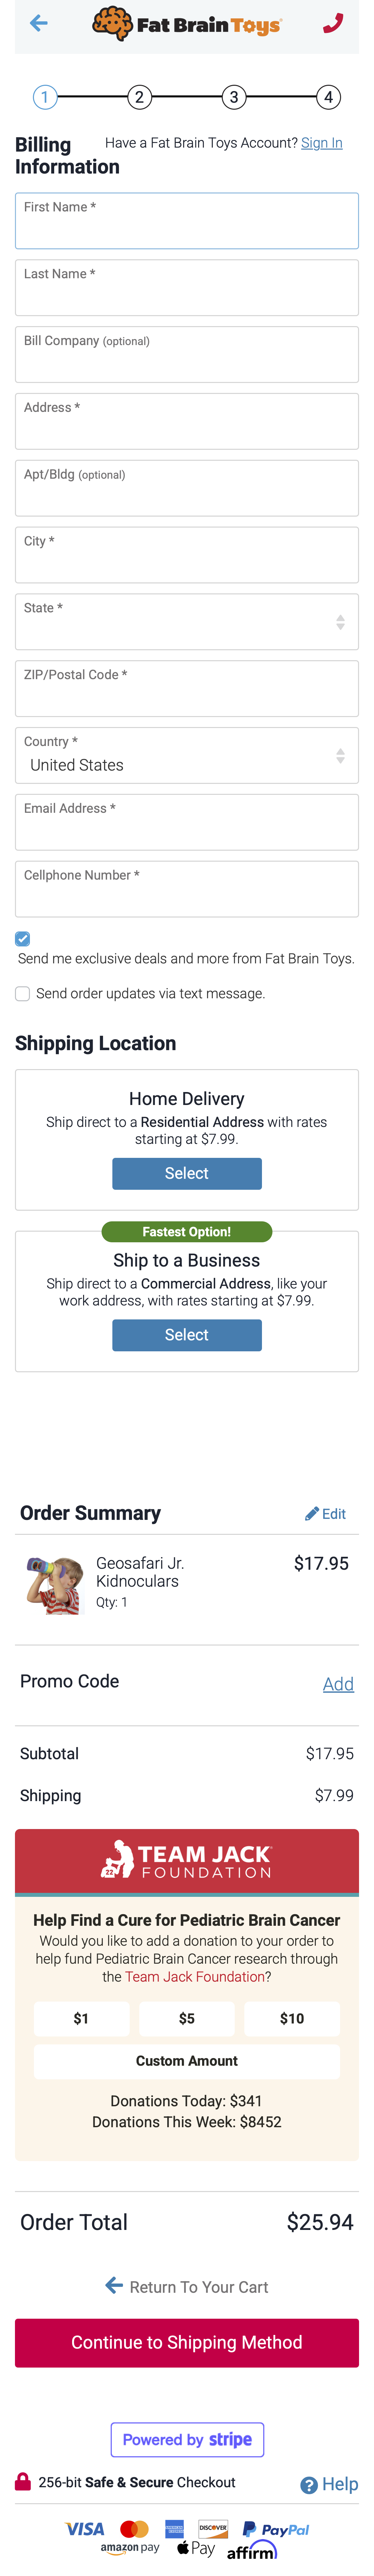The height and width of the screenshot is (2576, 374).
Task: Tap the red phone call icon
Action: (333, 23)
